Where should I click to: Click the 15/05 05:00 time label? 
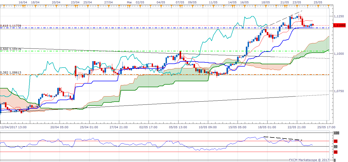click(237, 127)
